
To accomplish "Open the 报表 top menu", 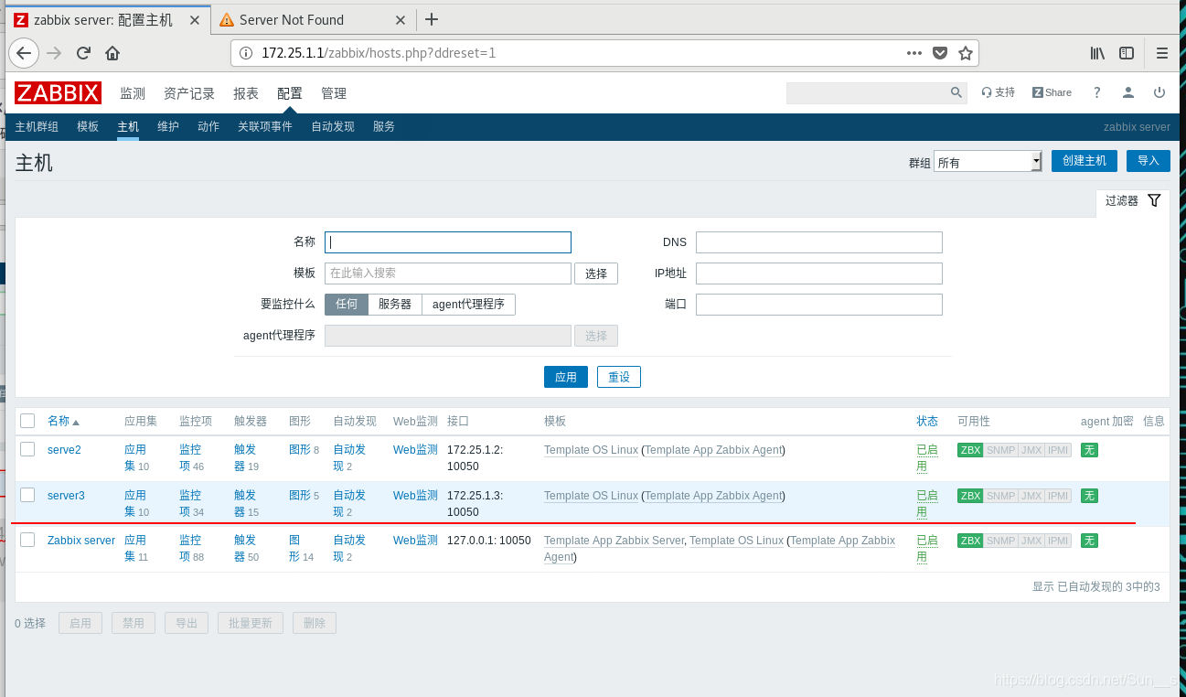I will coord(246,93).
